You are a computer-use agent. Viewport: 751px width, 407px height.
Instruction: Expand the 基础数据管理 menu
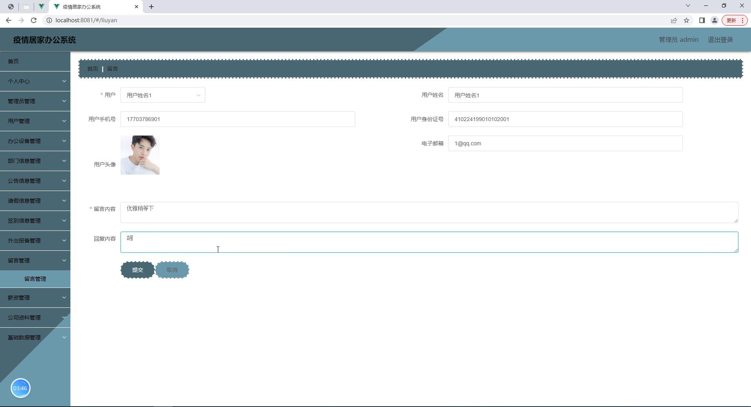click(35, 337)
